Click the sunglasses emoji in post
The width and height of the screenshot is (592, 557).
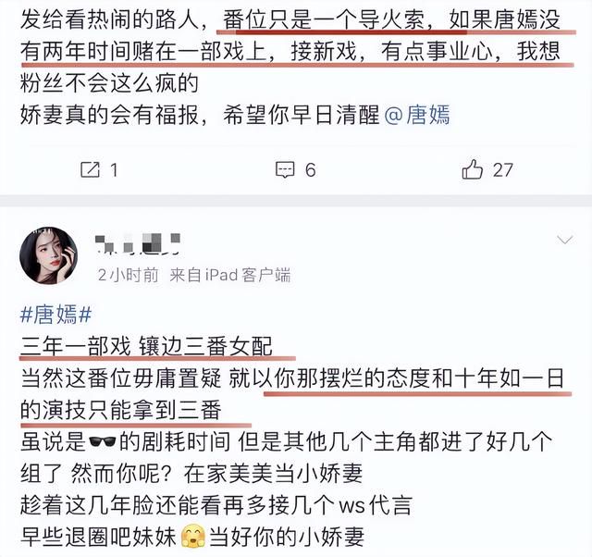(x=102, y=441)
